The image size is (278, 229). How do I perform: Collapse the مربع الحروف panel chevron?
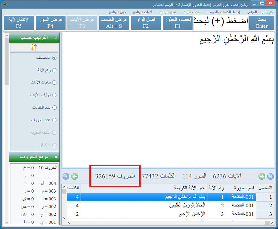[56, 157]
